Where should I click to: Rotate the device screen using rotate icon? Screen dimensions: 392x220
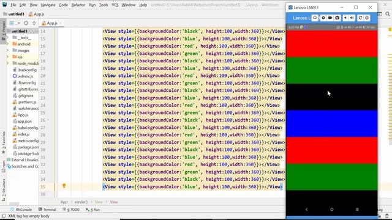point(360,18)
